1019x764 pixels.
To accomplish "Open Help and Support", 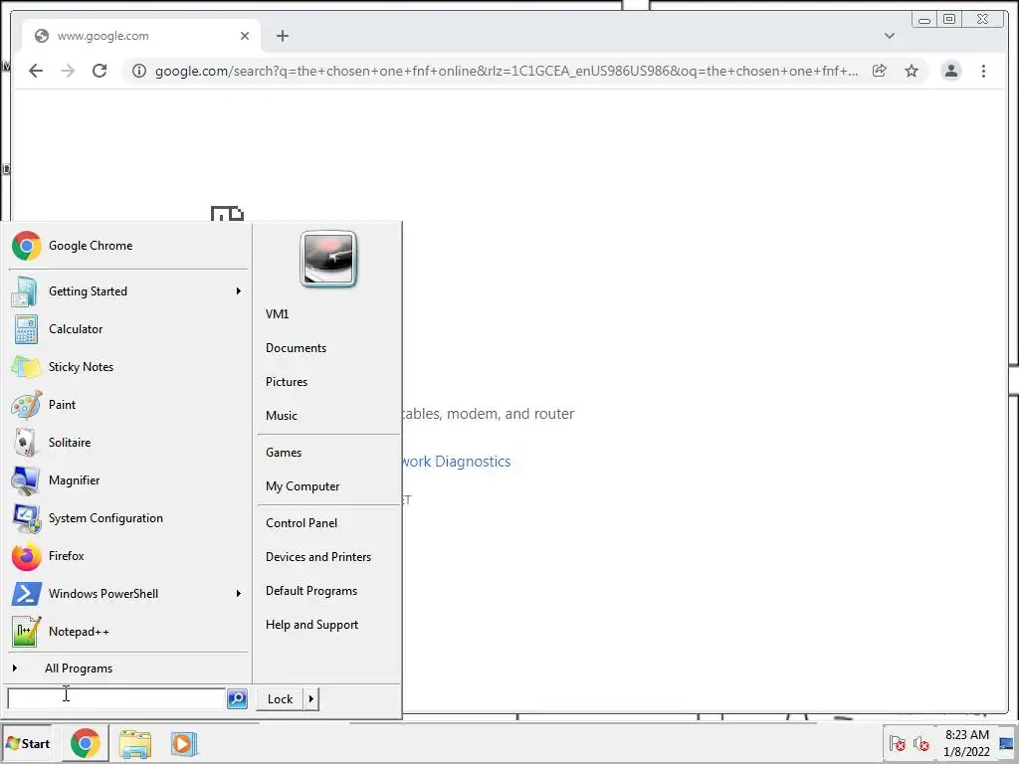I will coord(311,625).
